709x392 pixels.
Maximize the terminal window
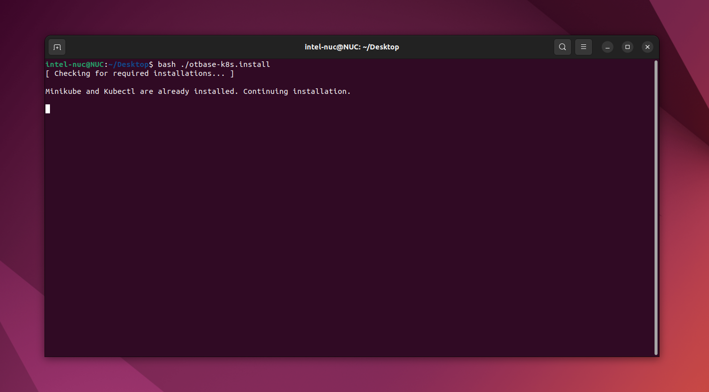pyautogui.click(x=628, y=47)
